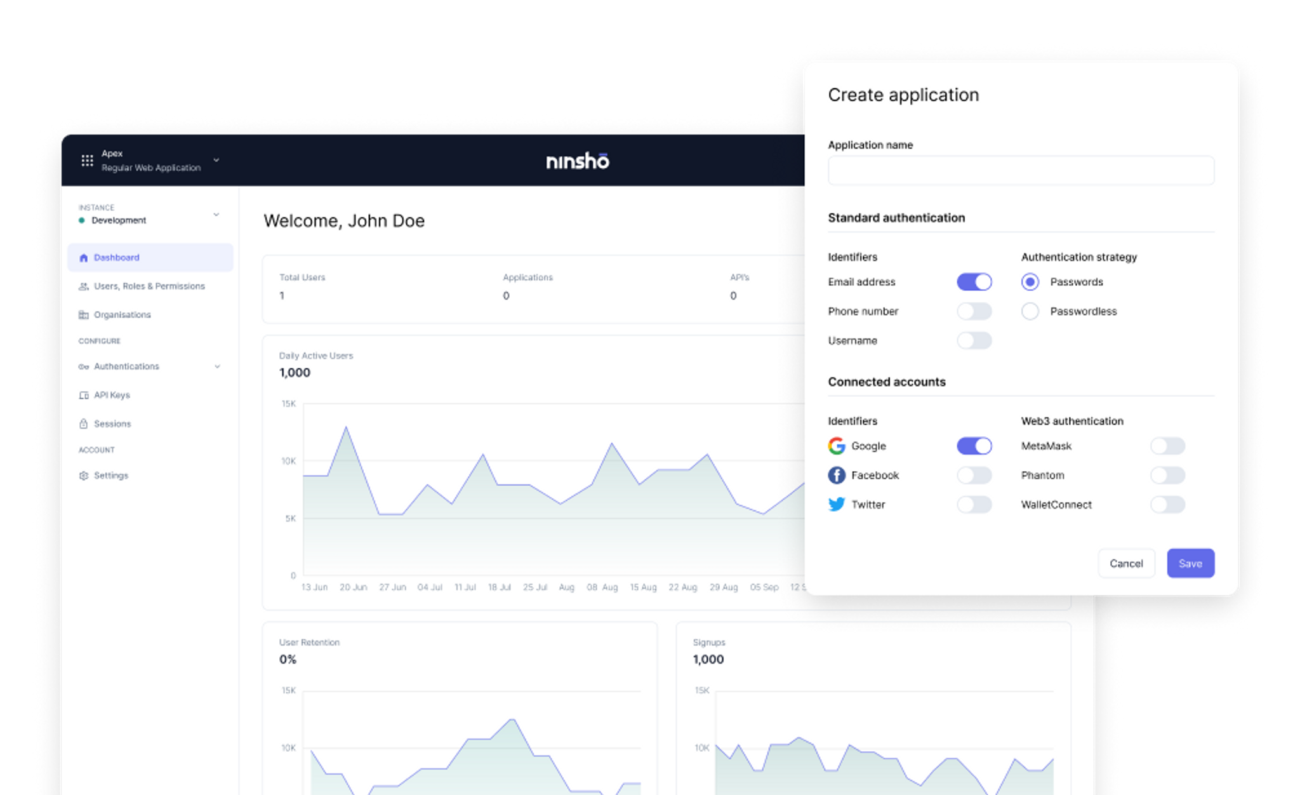Image resolution: width=1300 pixels, height=795 pixels.
Task: Expand the Apex application switcher chevron
Action: pyautogui.click(x=216, y=160)
